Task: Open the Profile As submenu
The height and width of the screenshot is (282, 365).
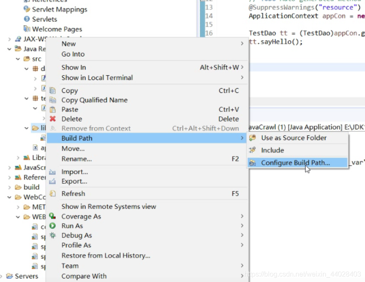Action: point(147,245)
